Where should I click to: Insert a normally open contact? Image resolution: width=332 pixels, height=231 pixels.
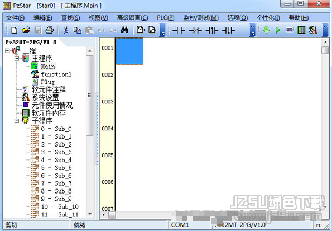(x=179, y=30)
